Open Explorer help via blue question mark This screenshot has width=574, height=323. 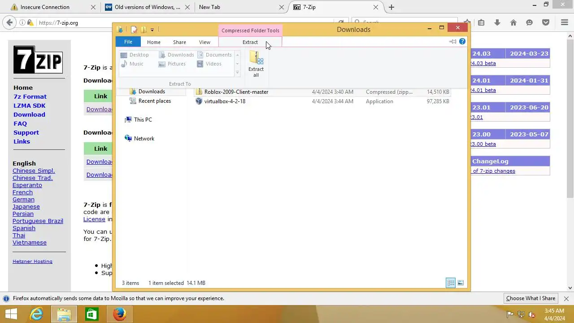point(462,42)
